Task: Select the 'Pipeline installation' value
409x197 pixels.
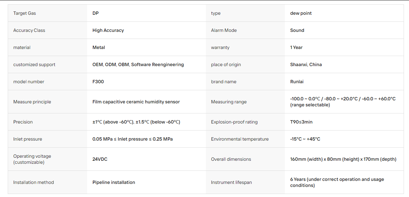Action: [x=114, y=182]
